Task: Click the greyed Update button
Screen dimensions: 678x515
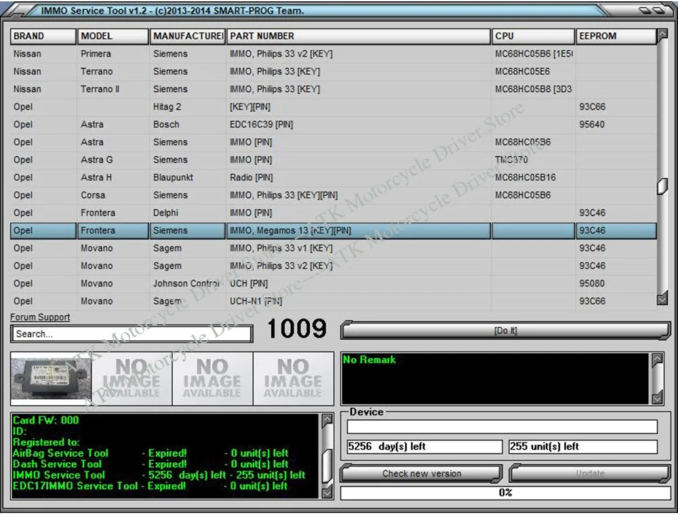Action: click(590, 474)
